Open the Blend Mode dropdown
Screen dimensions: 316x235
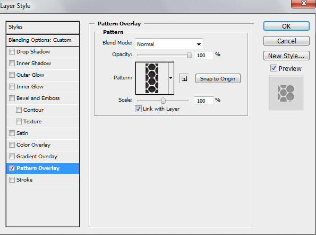169,44
